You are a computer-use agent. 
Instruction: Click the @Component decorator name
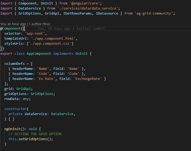point(11,29)
